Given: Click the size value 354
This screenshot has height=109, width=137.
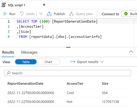Looking at the screenshot, I should point(105,93).
